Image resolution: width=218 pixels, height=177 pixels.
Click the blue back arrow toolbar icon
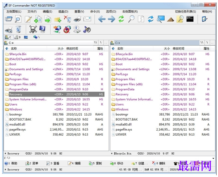[102, 19]
